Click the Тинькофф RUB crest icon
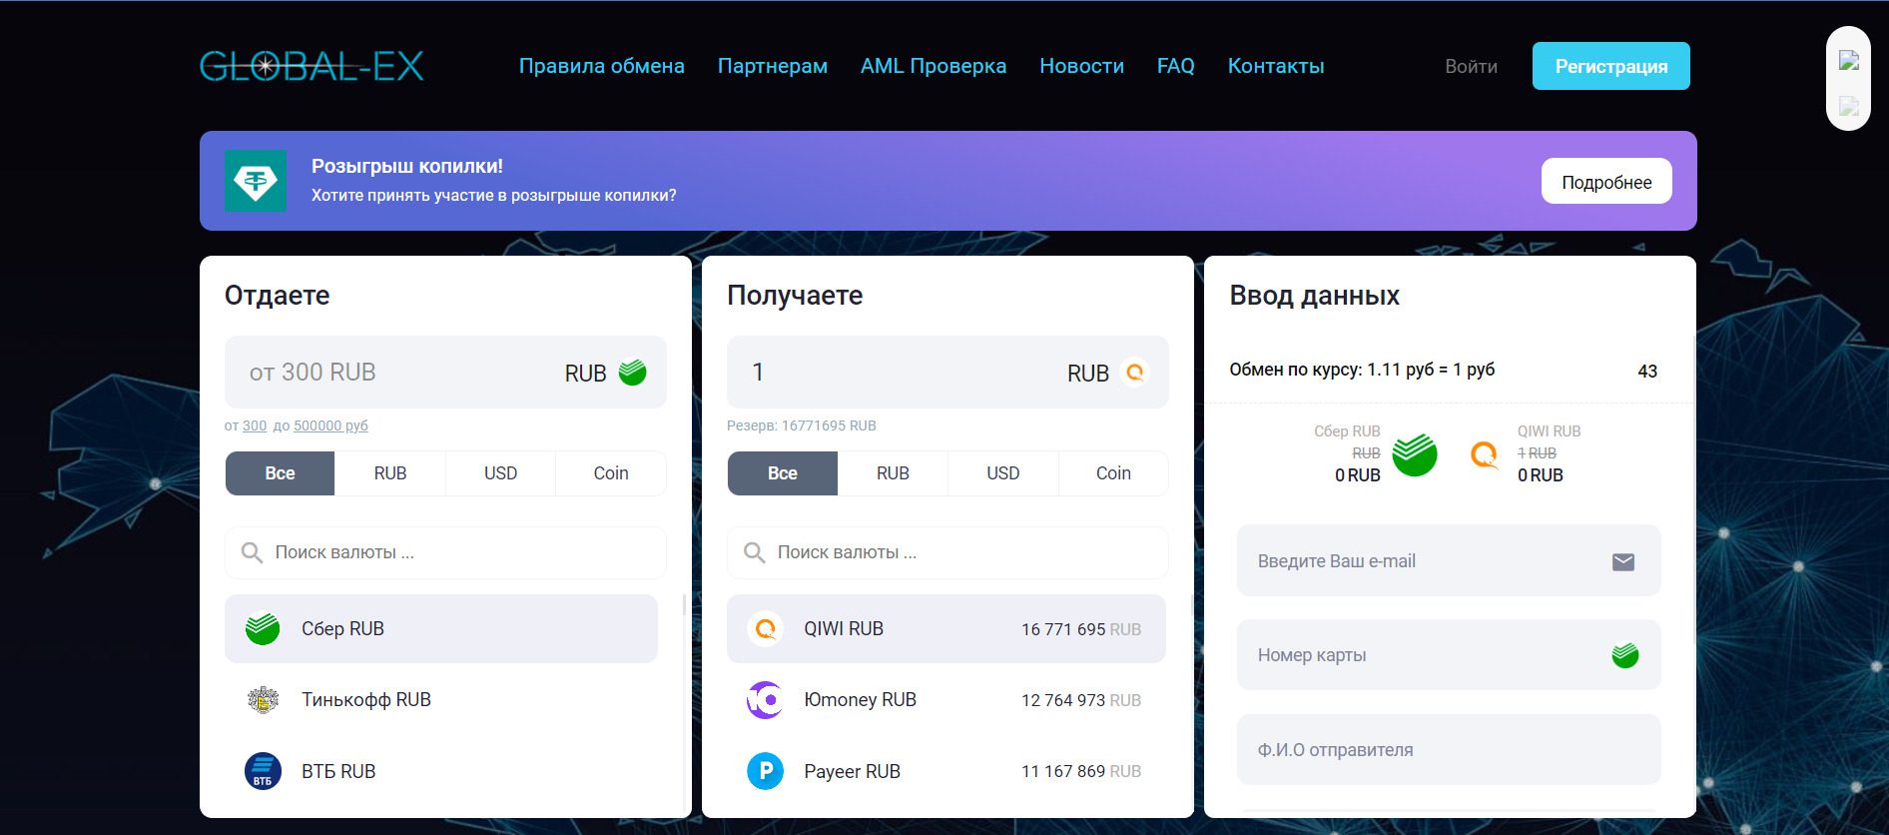This screenshot has width=1889, height=835. (263, 700)
